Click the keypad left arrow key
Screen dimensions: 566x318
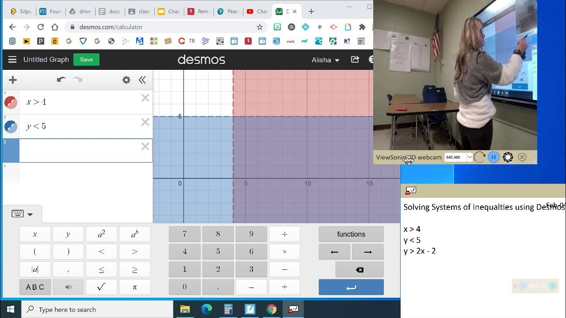pyautogui.click(x=335, y=252)
